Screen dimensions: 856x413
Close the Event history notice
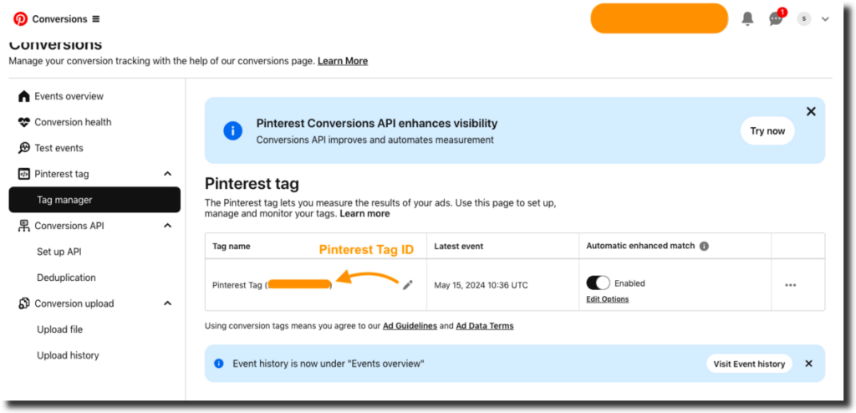[808, 364]
